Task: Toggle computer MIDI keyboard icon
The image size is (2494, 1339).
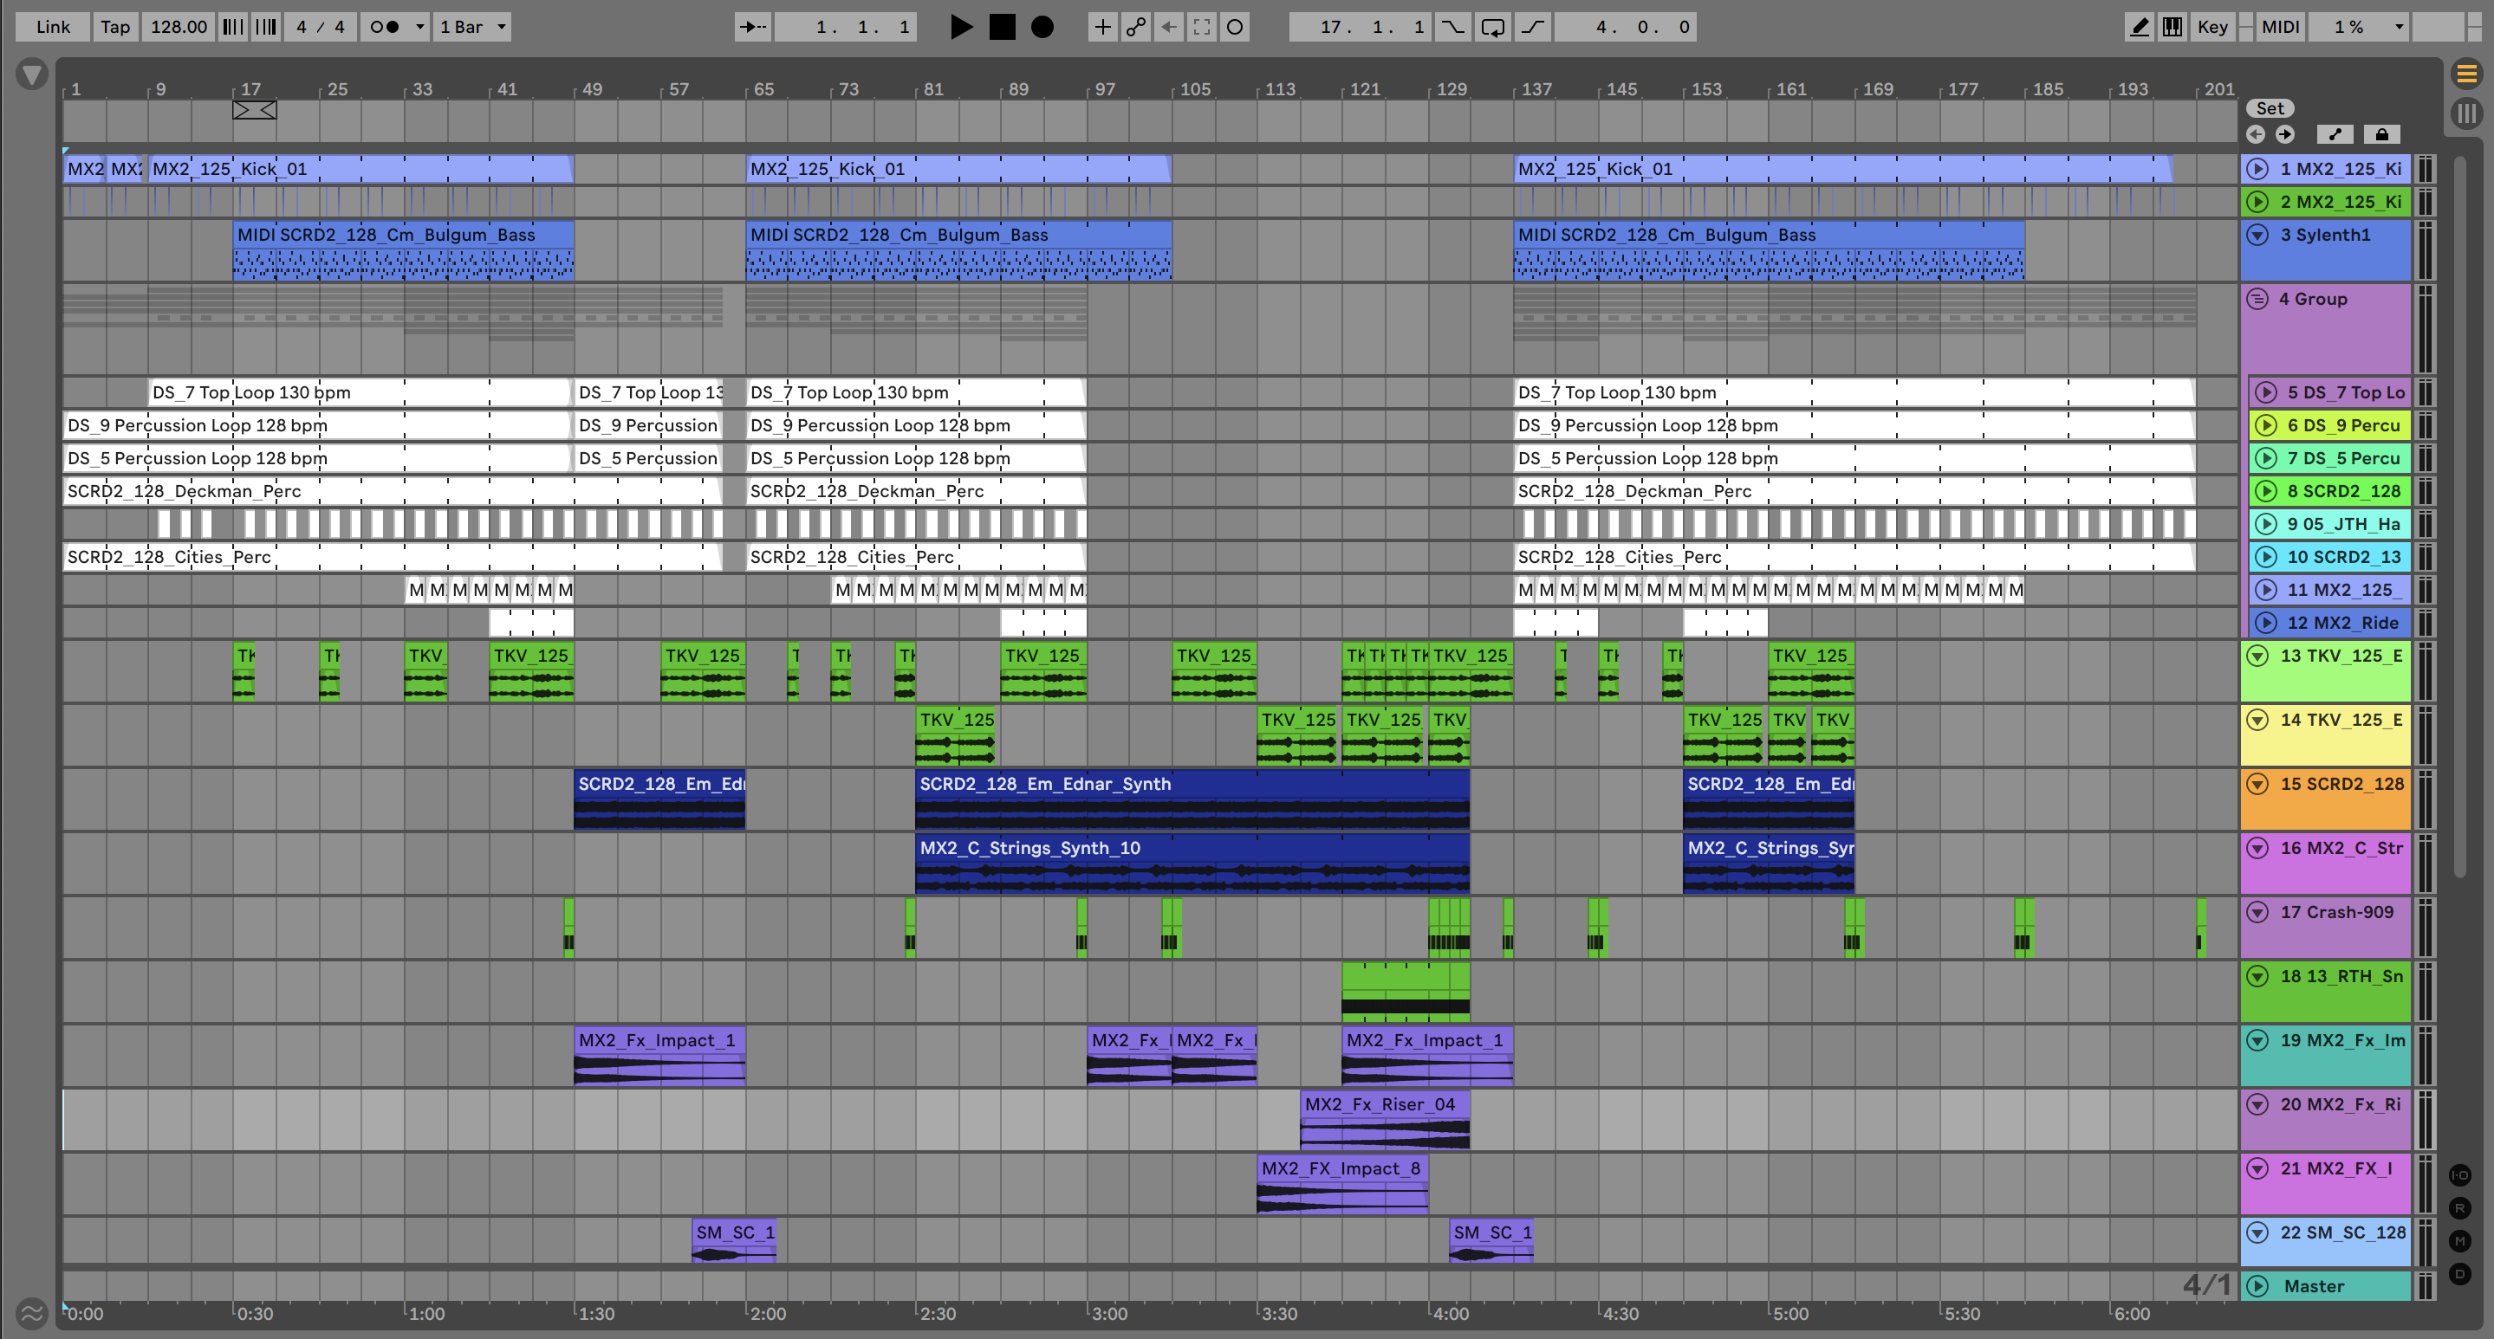Action: [x=2172, y=27]
